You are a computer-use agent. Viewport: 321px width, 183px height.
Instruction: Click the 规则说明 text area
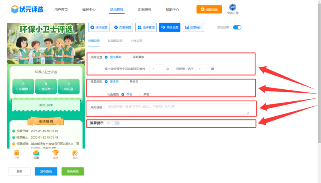pyautogui.click(x=177, y=109)
